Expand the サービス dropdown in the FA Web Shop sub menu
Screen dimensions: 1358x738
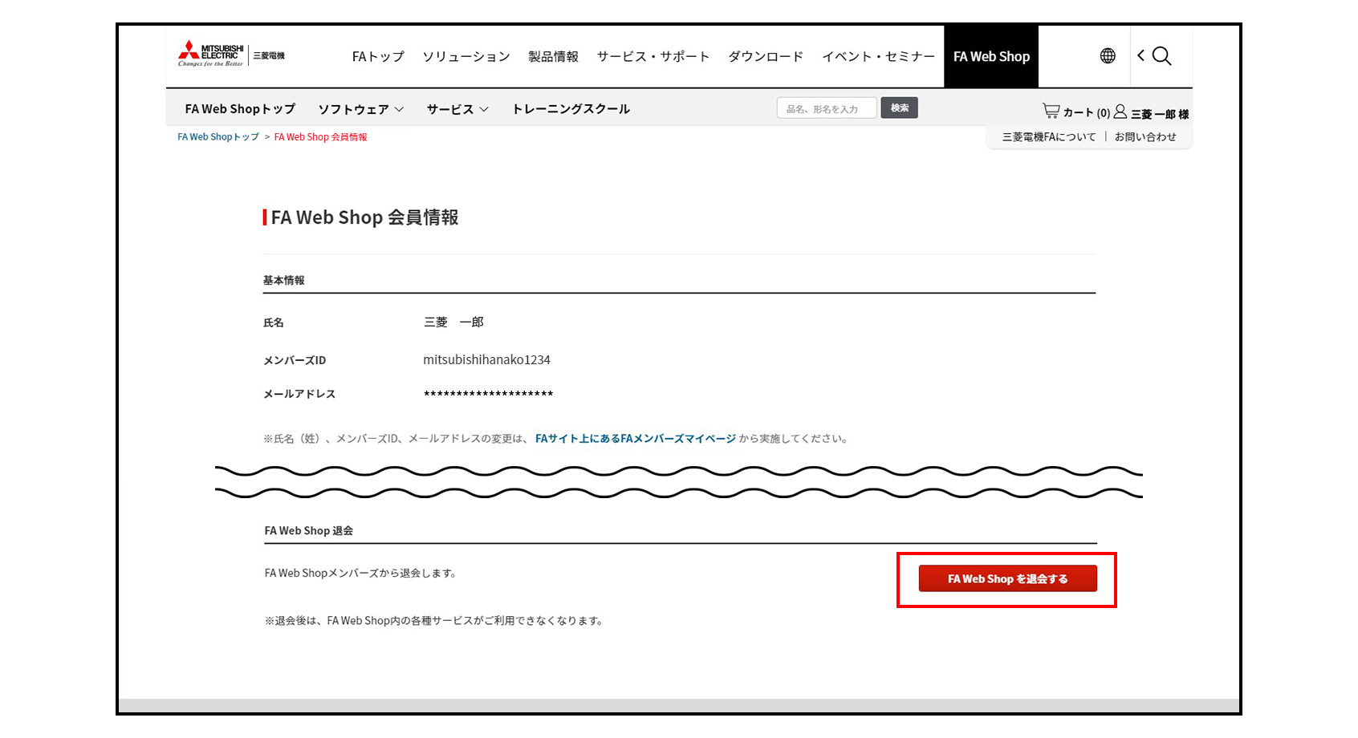point(457,109)
